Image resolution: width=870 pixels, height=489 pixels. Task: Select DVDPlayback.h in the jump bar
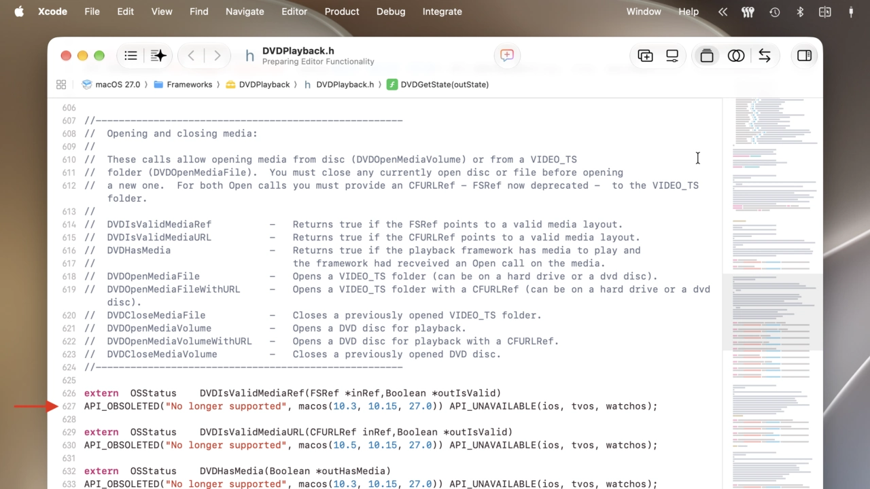click(345, 84)
